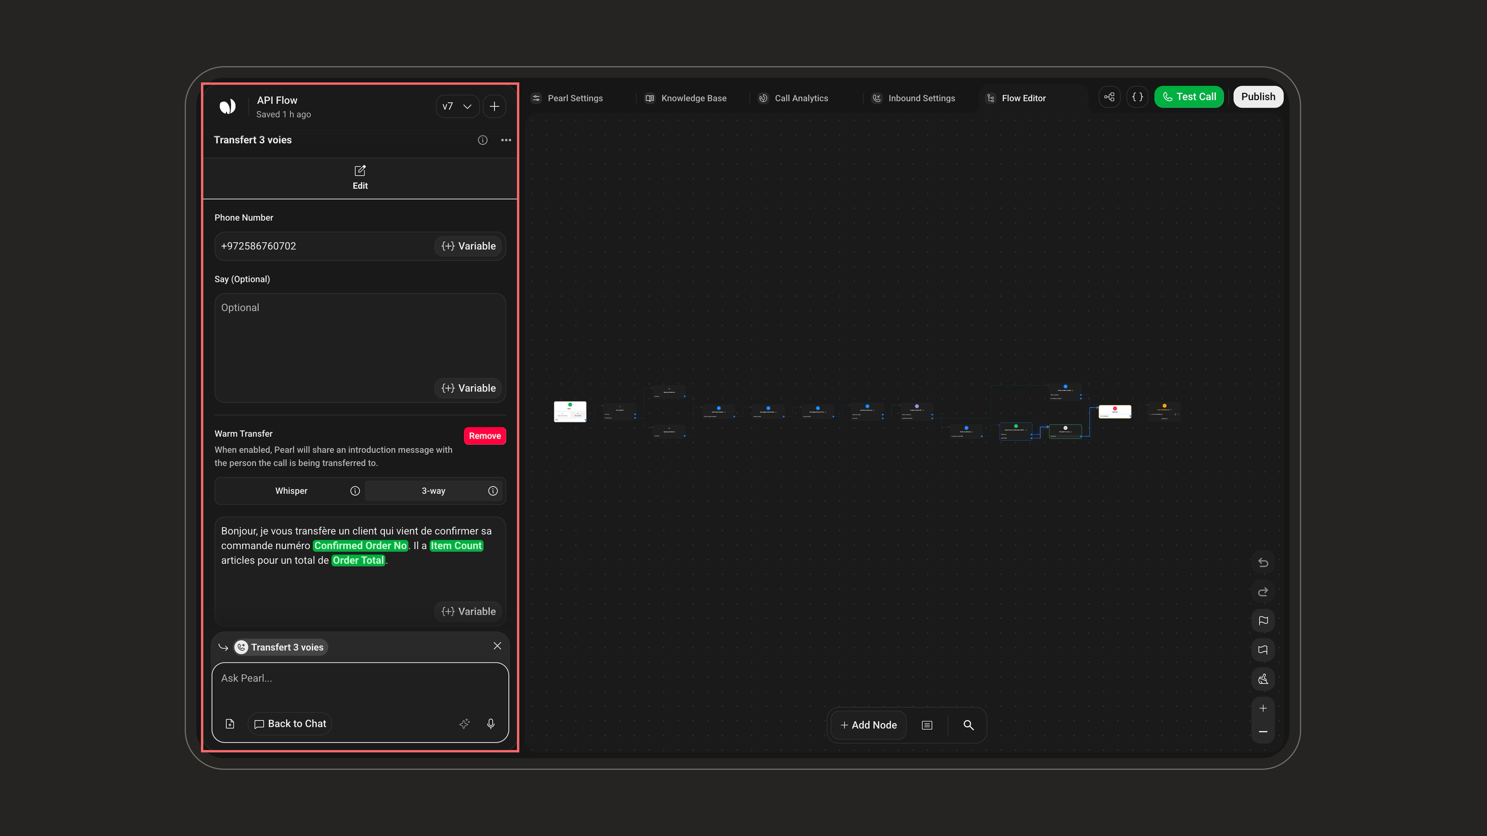Click the Transfert 3 voies chat chip
1487x836 pixels.
pyautogui.click(x=281, y=647)
